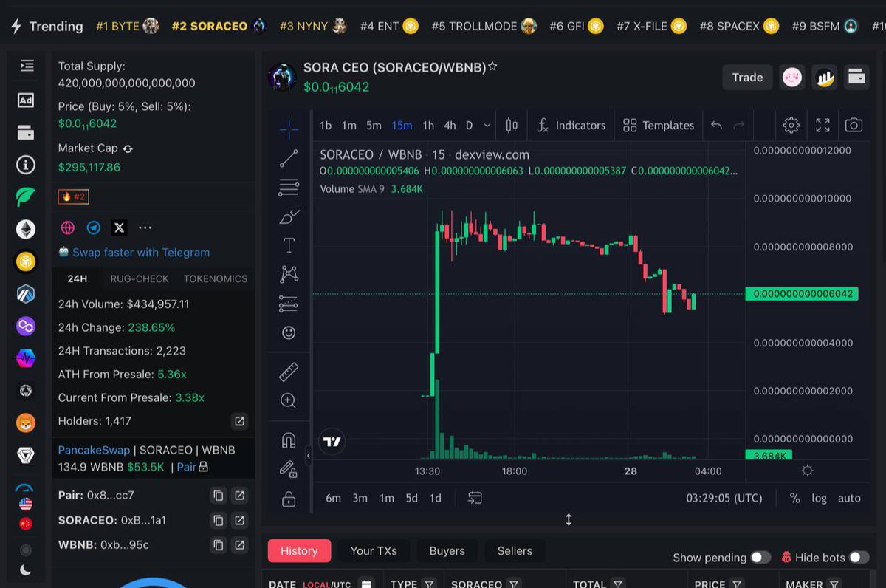Open the token Telegram link
This screenshot has width=886, height=588.
click(94, 228)
